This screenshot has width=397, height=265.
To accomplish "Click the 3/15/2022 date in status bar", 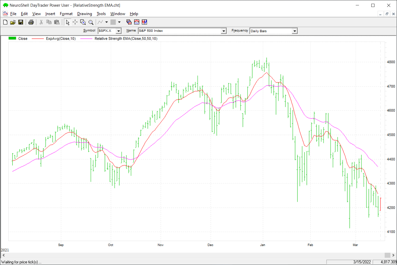I will coord(362,262).
